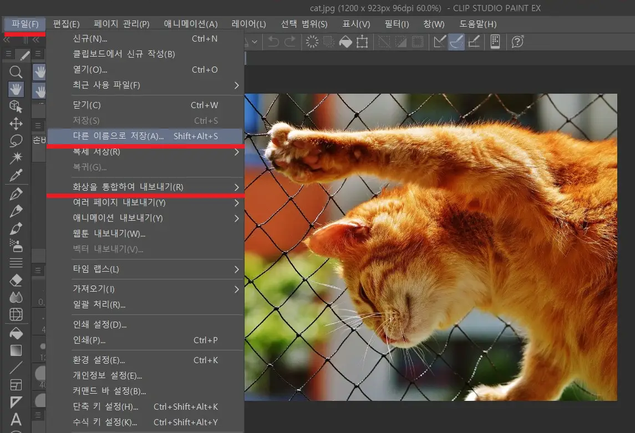This screenshot has height=433, width=635.
Task: Select the Text tool
Action: click(16, 419)
